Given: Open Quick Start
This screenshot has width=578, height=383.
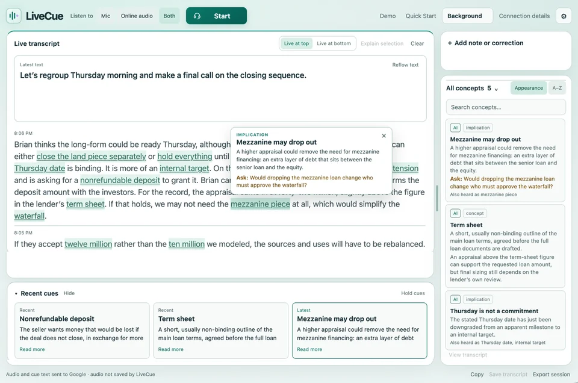Looking at the screenshot, I should (421, 16).
